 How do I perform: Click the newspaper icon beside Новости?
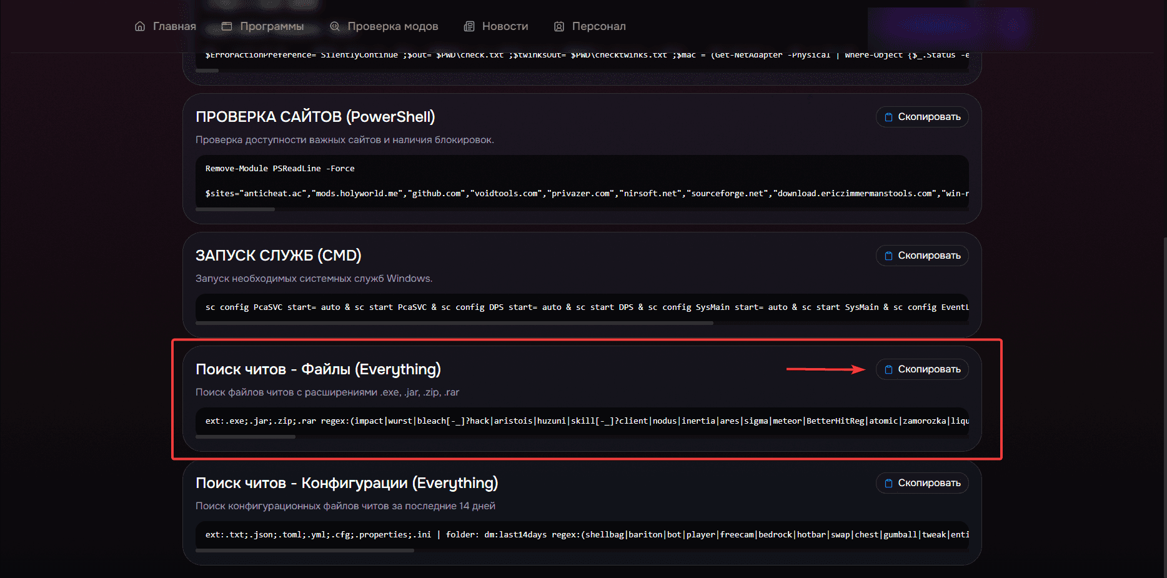pyautogui.click(x=469, y=26)
